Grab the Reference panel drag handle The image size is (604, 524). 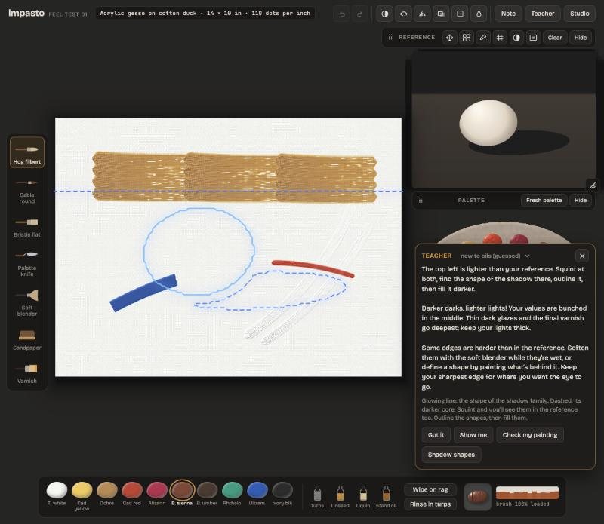390,38
